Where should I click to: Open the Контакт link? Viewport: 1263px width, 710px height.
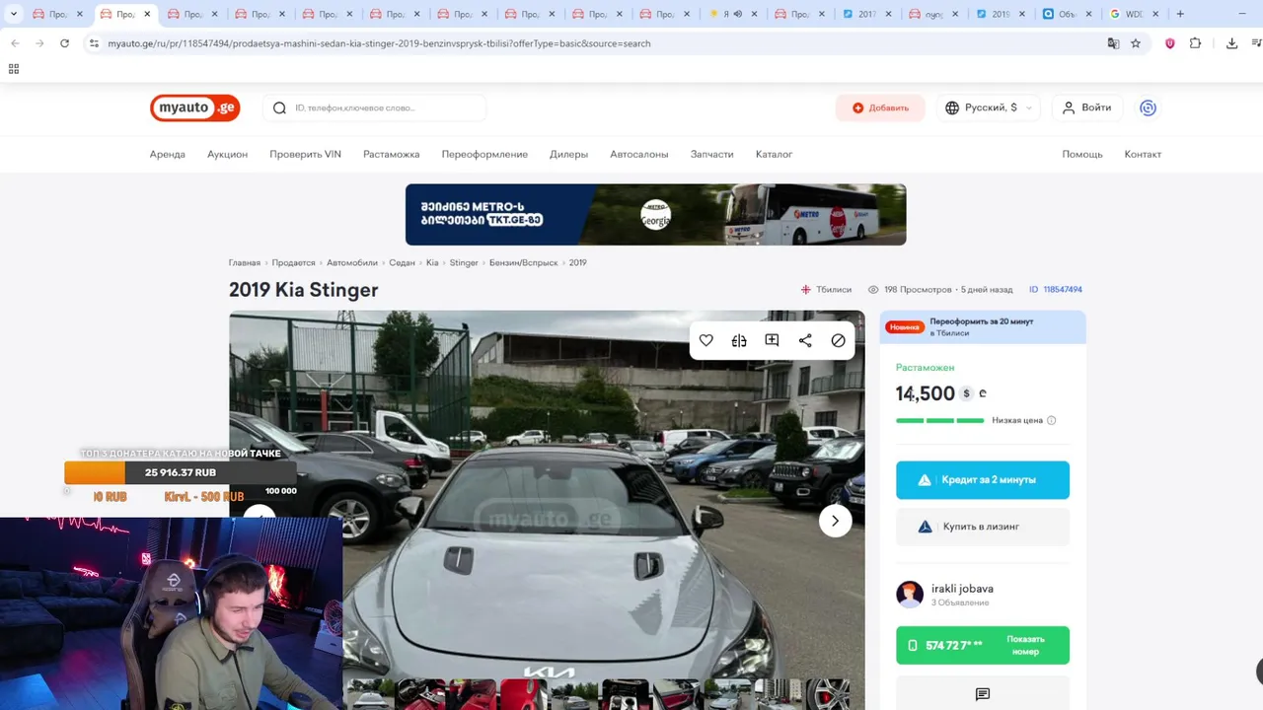[x=1143, y=154]
